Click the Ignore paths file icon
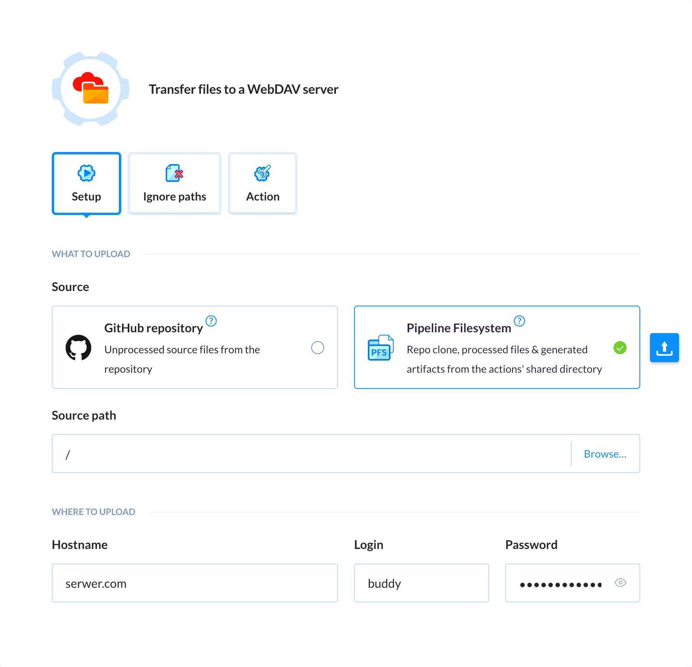 click(174, 173)
